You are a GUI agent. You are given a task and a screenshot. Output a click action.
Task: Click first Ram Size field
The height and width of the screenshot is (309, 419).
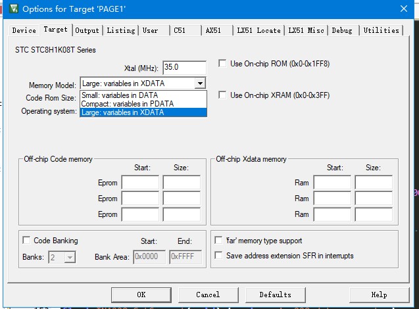point(374,183)
